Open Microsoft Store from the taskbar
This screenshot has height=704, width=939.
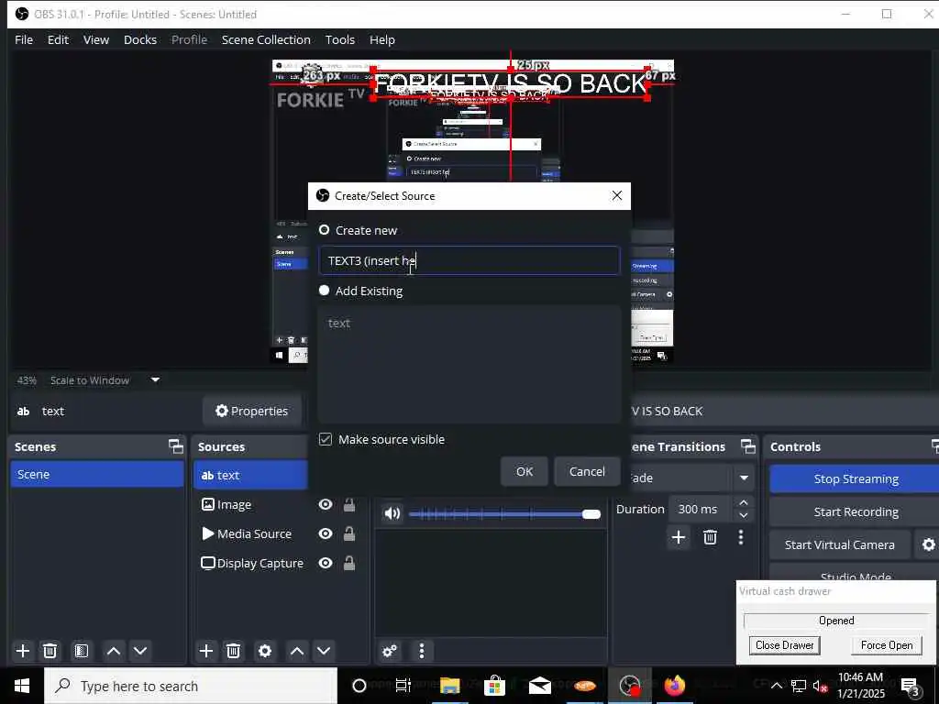pyautogui.click(x=494, y=686)
